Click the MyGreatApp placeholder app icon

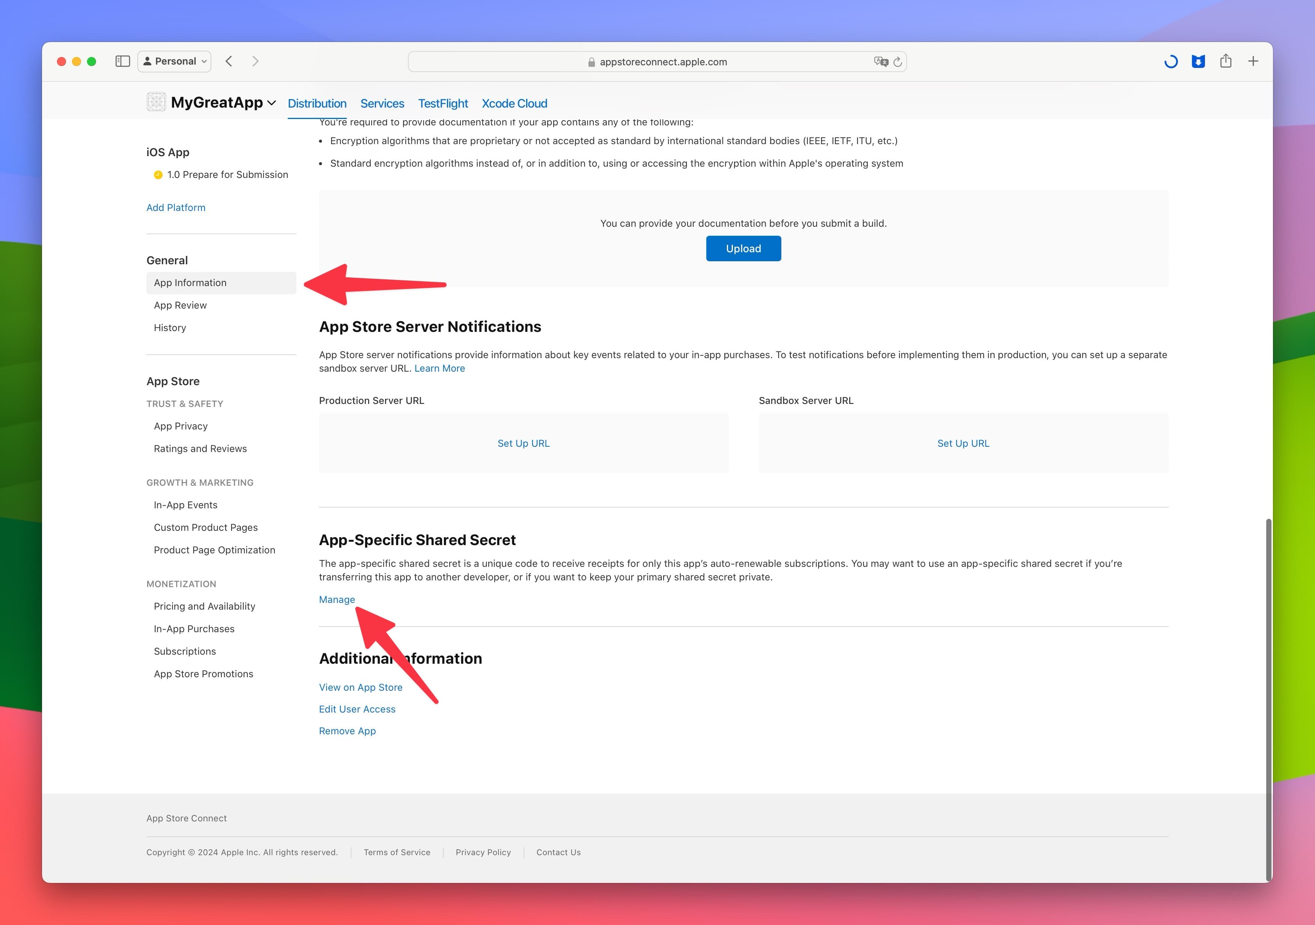[156, 102]
